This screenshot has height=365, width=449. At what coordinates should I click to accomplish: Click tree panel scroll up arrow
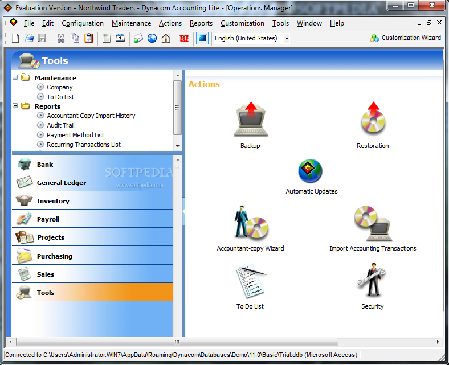click(178, 75)
